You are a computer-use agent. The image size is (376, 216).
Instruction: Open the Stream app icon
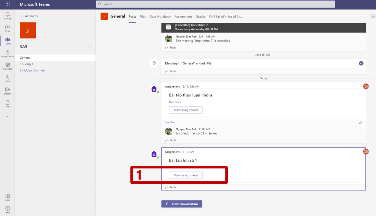point(8,91)
